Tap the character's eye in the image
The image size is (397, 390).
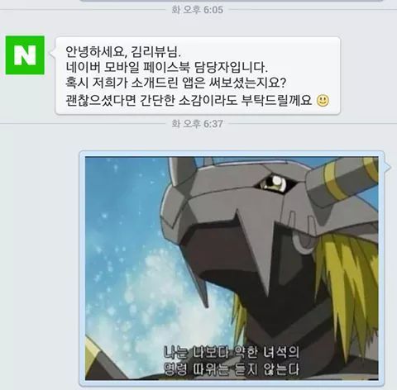tap(274, 183)
